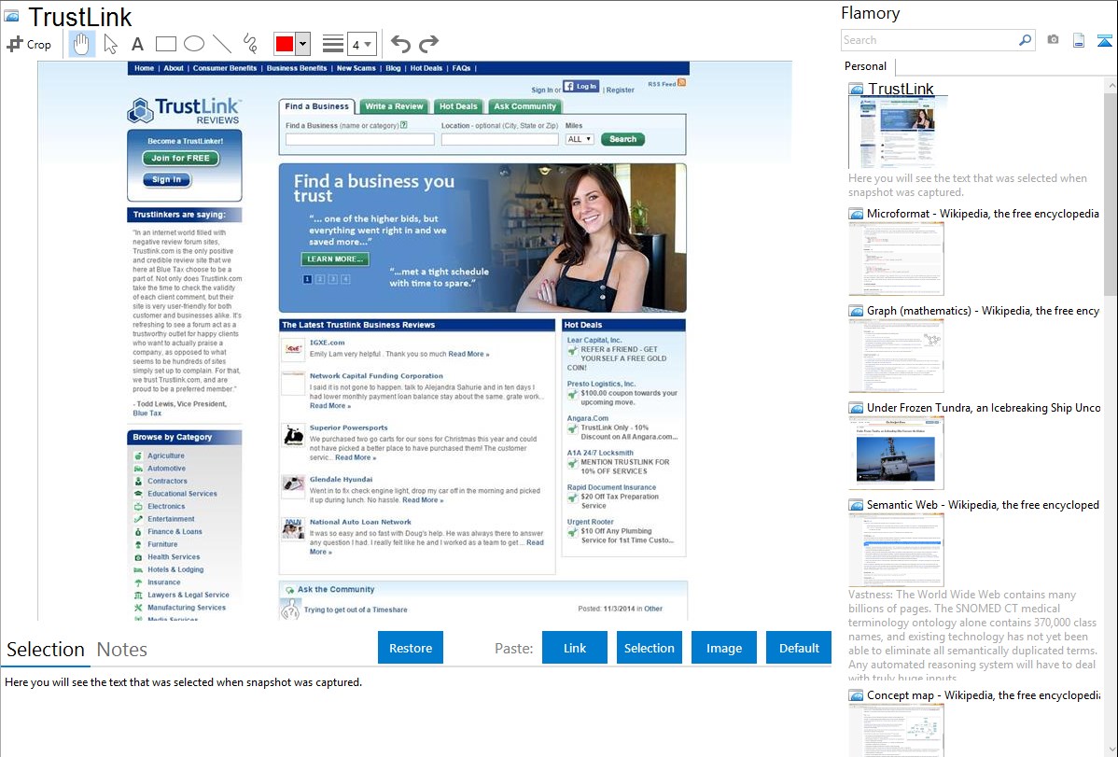Select Concept map - Wikipedia snapshot title
Screen dimensions: 1118x757
click(983, 694)
